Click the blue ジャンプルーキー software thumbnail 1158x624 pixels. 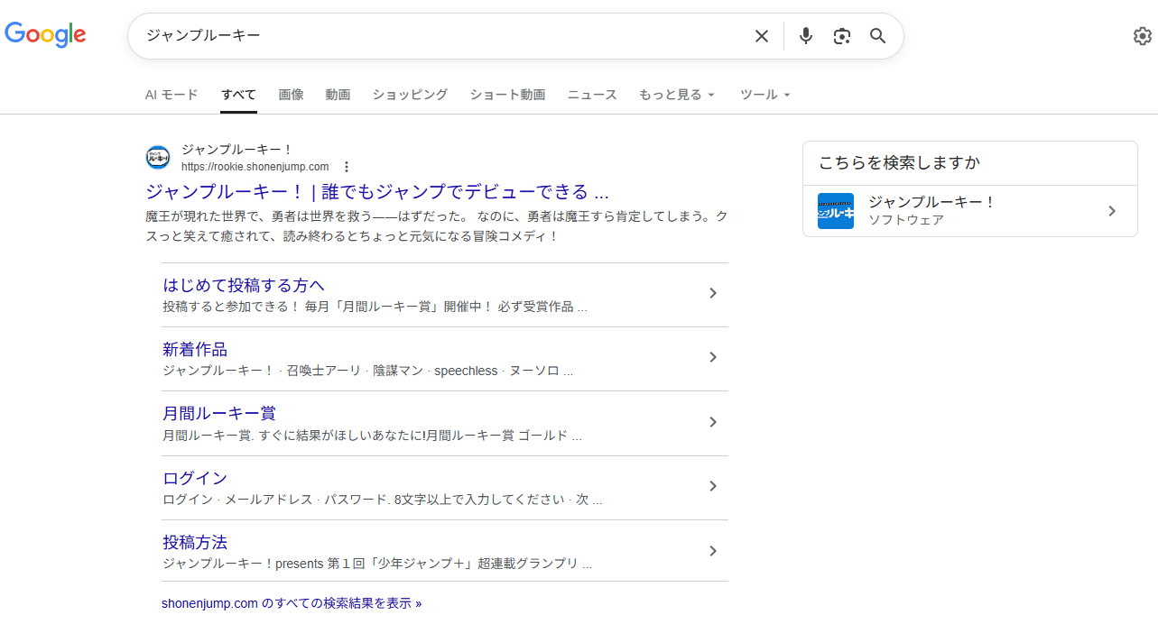point(835,211)
